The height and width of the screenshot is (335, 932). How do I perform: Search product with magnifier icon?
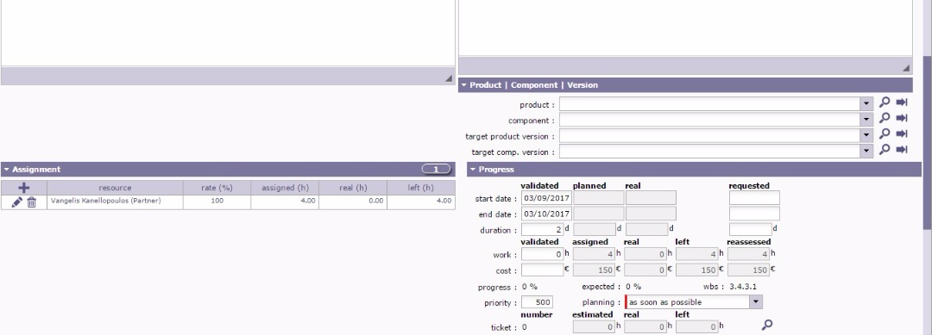[x=885, y=102]
